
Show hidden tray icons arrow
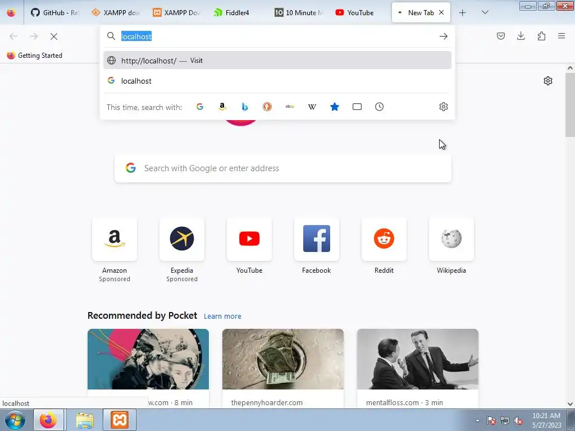pyautogui.click(x=477, y=420)
